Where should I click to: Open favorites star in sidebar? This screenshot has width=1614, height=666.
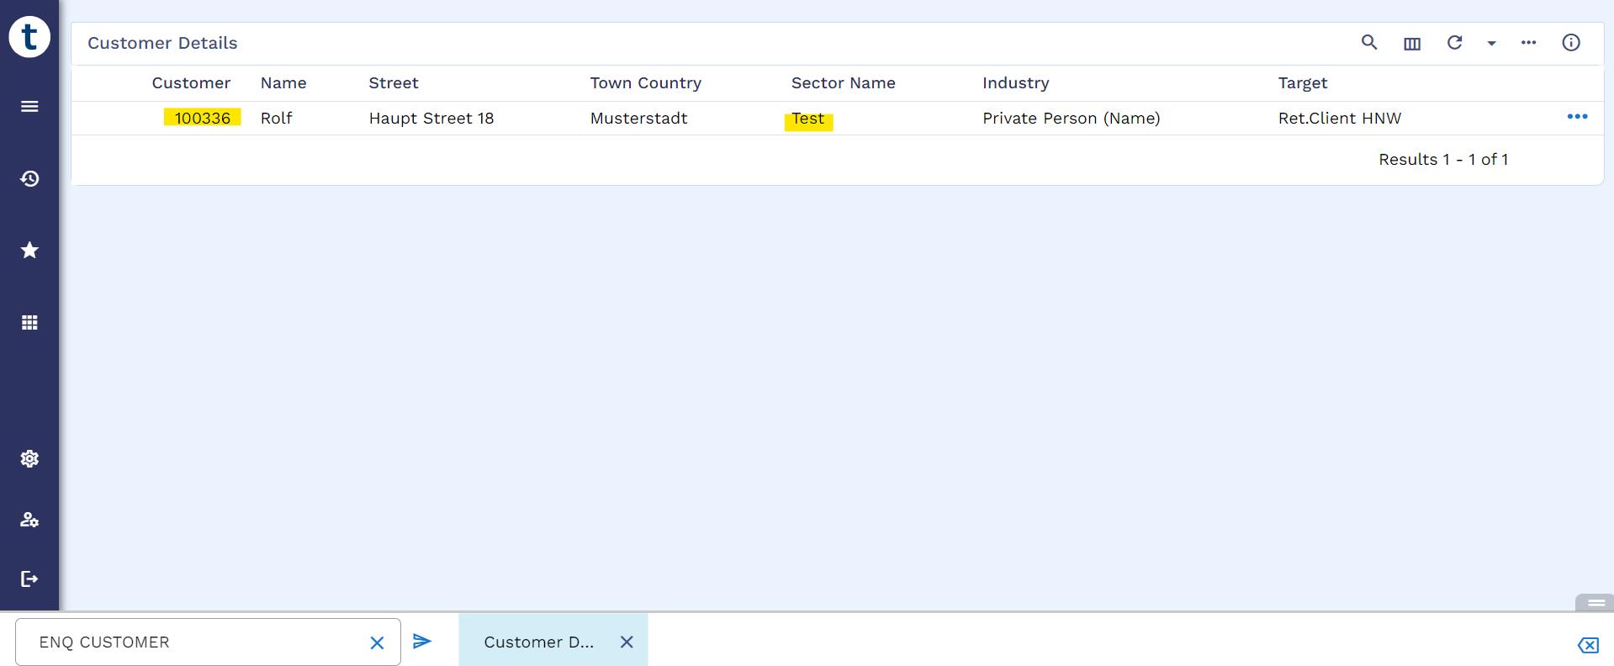(29, 250)
